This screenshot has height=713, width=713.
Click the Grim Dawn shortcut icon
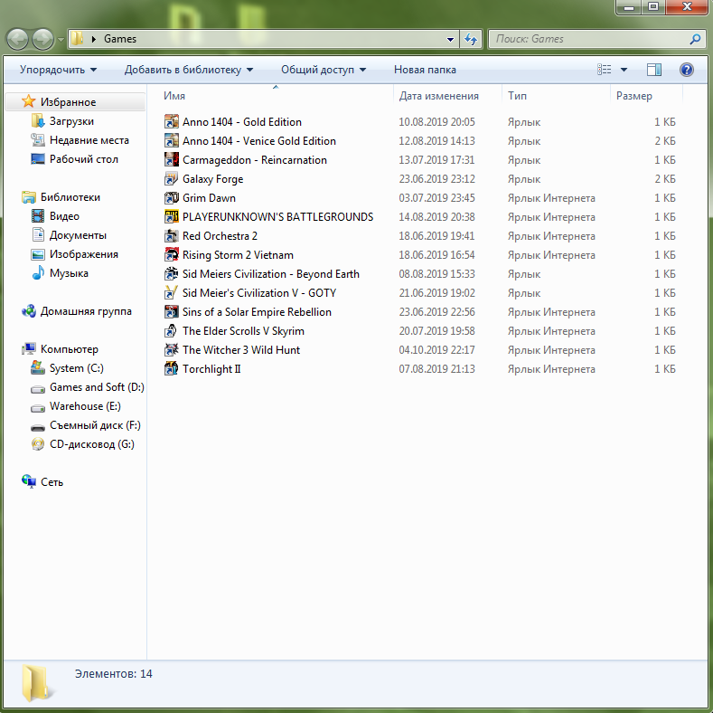(x=172, y=198)
